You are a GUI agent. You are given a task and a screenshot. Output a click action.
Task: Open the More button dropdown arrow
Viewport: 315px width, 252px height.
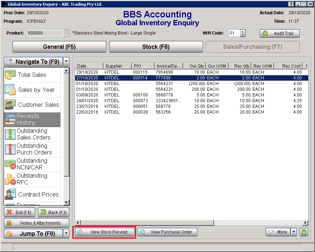point(294,232)
